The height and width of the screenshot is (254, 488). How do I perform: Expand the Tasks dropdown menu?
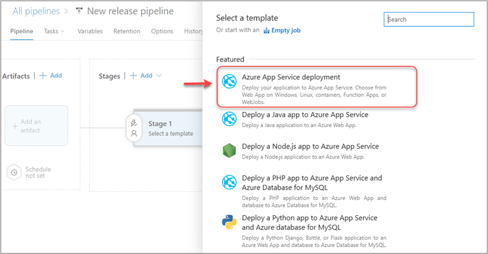click(54, 31)
